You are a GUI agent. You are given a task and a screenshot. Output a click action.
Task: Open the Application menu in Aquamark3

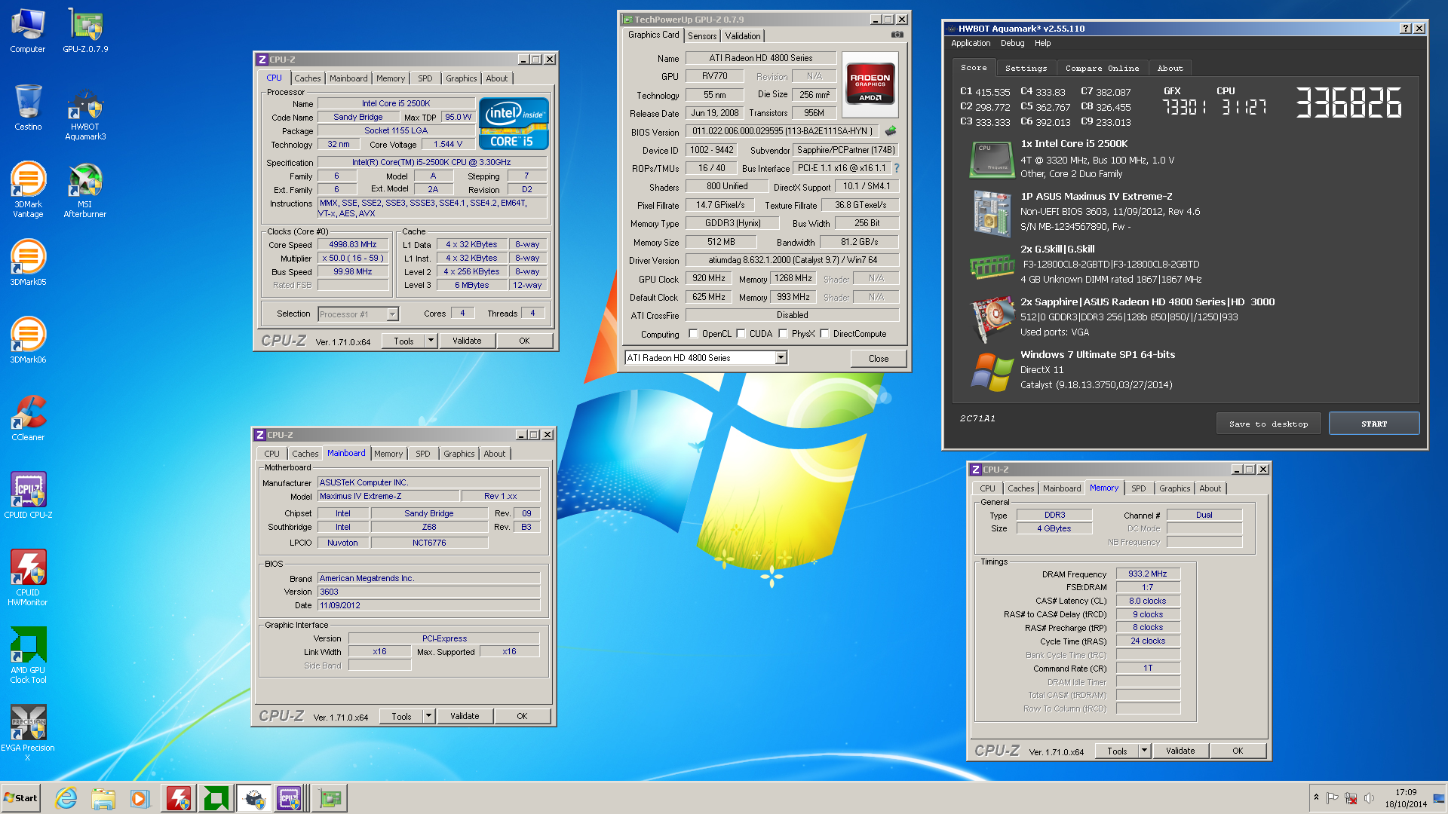click(971, 44)
